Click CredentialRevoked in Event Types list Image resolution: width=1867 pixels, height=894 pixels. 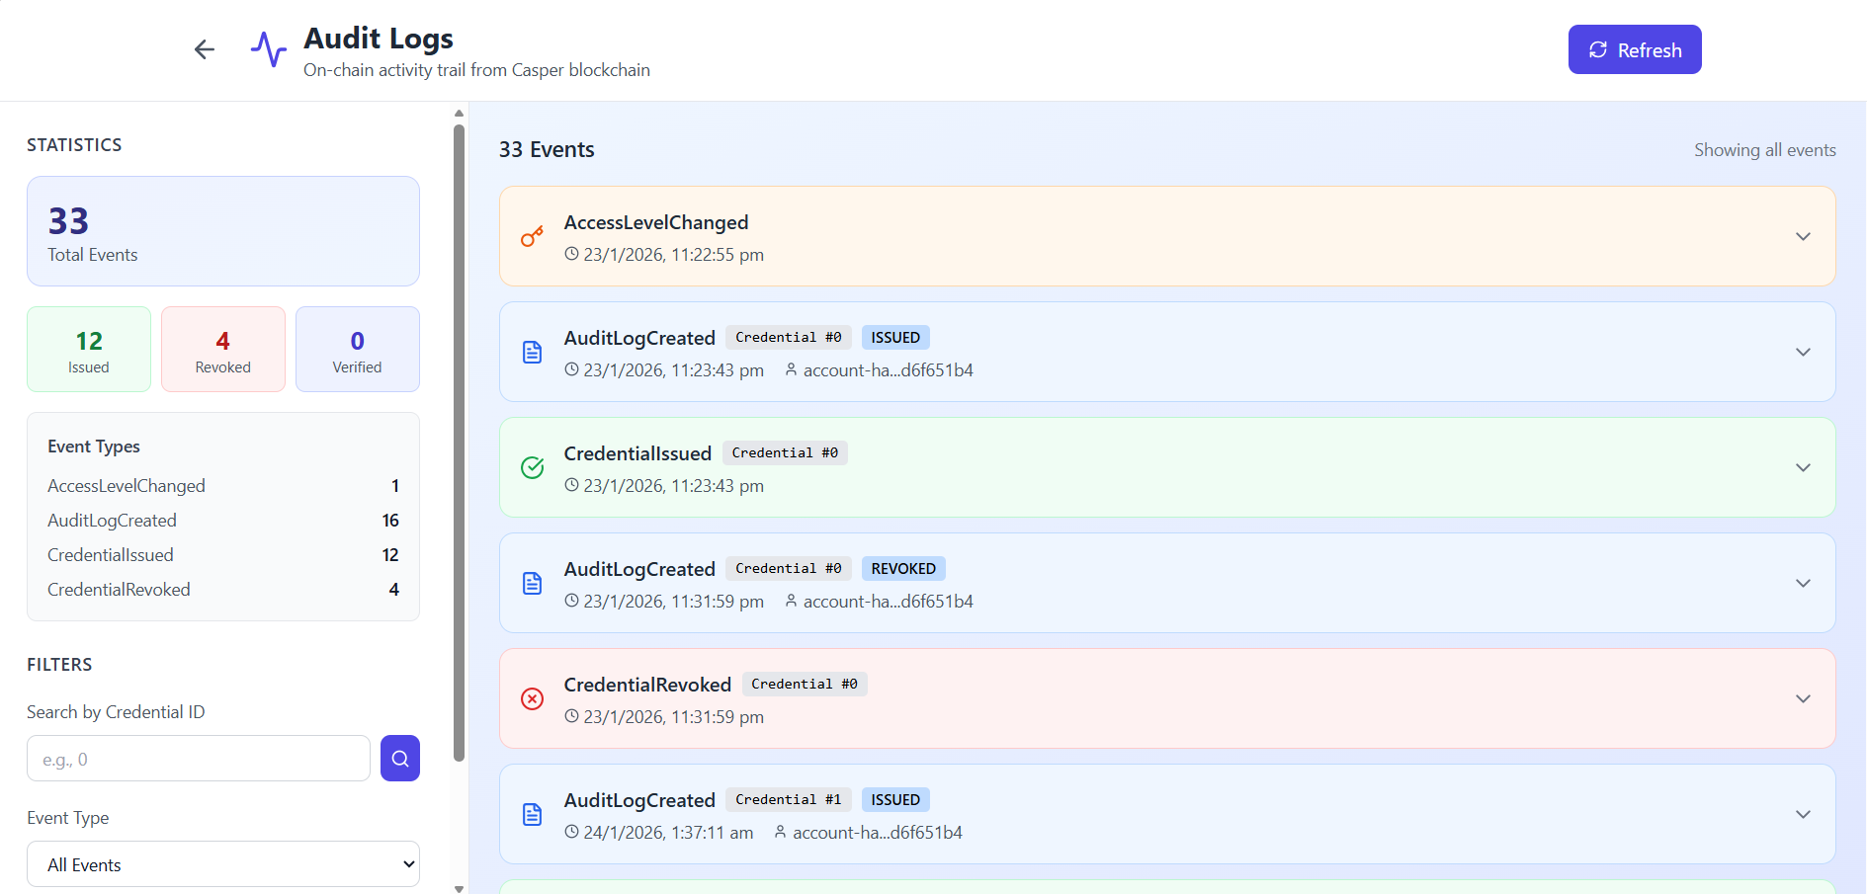click(x=119, y=590)
